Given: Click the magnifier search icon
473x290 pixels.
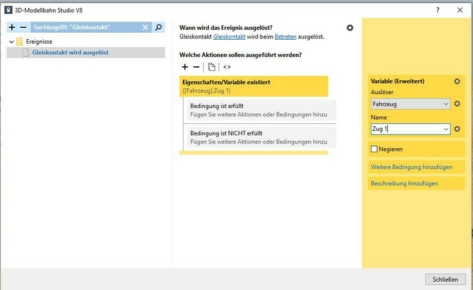Looking at the screenshot, I should (158, 28).
